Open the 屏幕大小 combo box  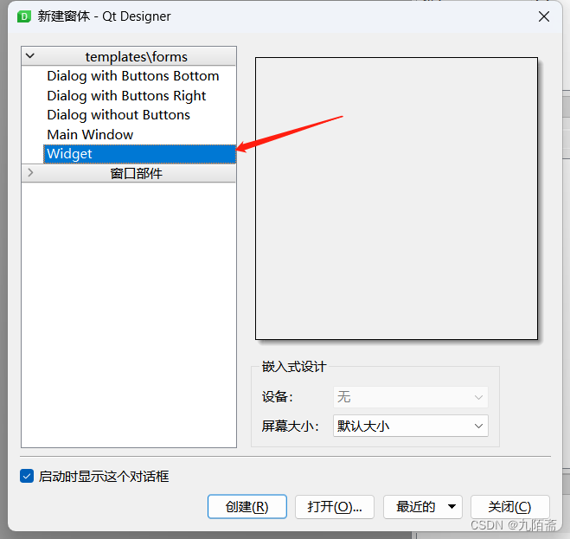(x=410, y=426)
